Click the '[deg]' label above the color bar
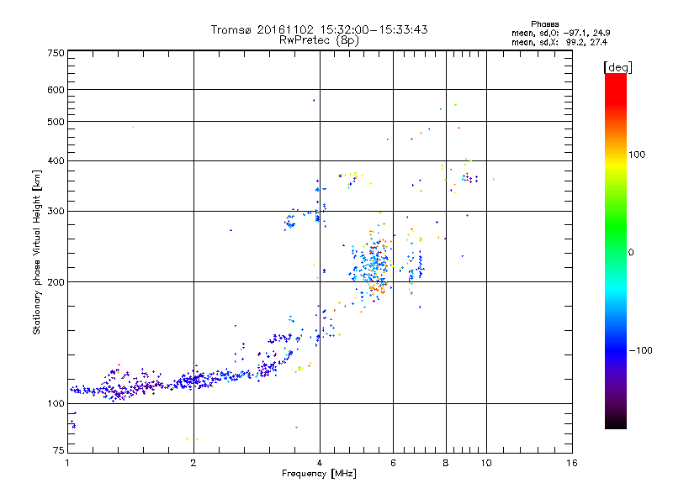Screen dimensions: 673x504 coord(617,67)
